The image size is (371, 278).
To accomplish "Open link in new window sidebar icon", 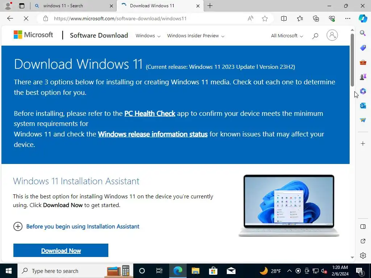I will tap(363, 241).
